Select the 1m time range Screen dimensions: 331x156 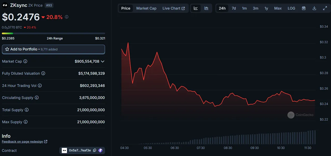click(x=244, y=8)
